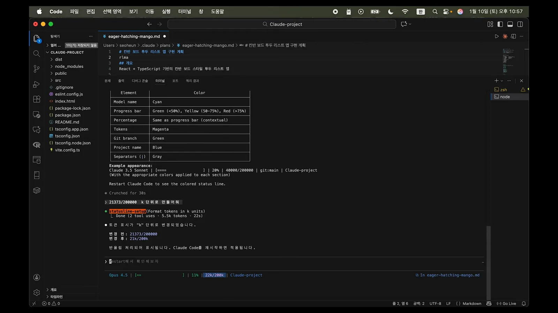The width and height of the screenshot is (558, 313).
Task: Go forward with the right arrow
Action: (x=159, y=24)
